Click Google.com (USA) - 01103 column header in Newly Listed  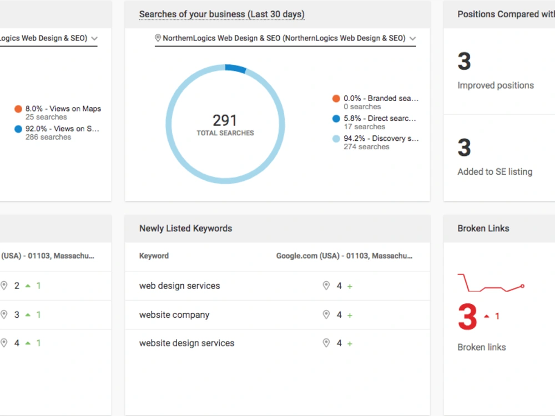point(344,256)
